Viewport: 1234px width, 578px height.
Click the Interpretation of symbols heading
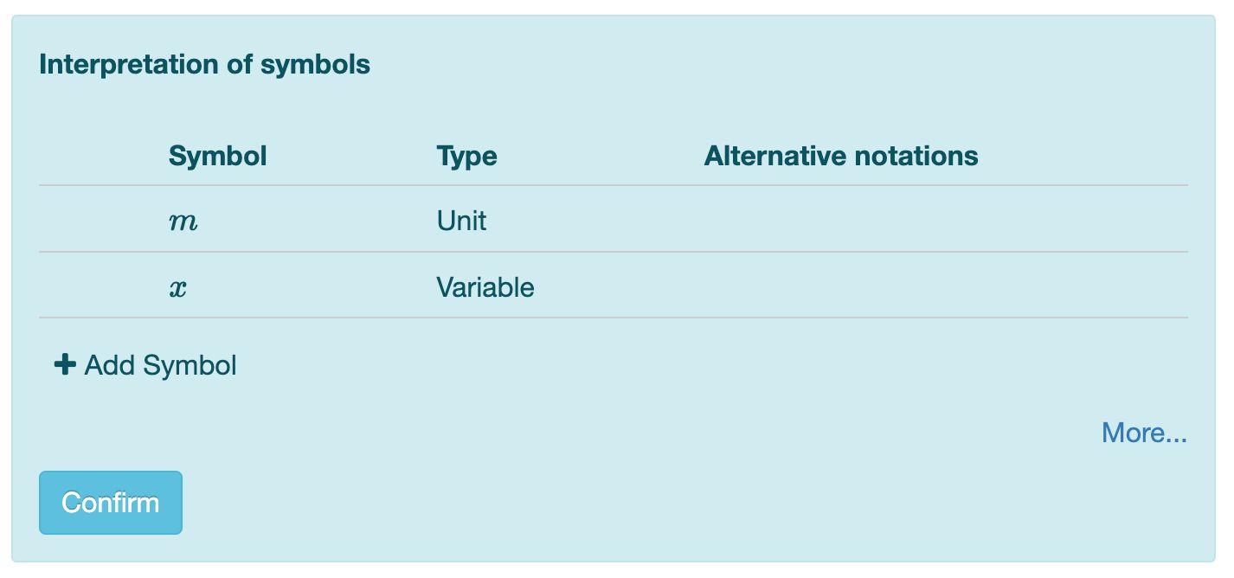click(204, 64)
